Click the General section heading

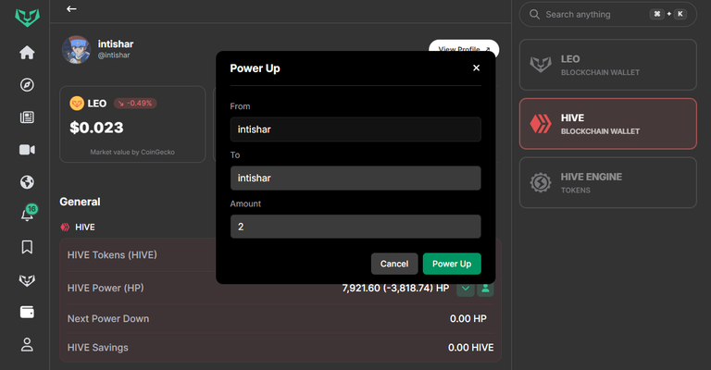80,202
